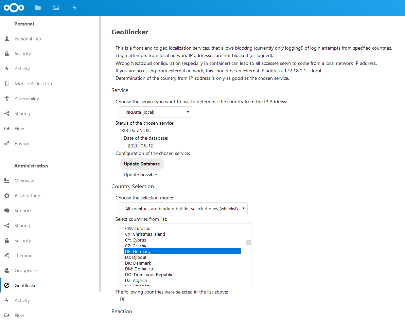The height and width of the screenshot is (320, 405).
Task: Select CW: Curaçao in country list
Action: tap(182, 229)
